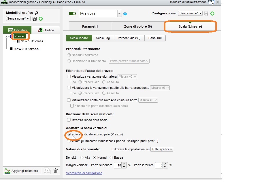The width and height of the screenshot is (253, 190).
Task: Enable conto alla rovescia chiusura barra checkbox
Action: pyautogui.click(x=69, y=100)
